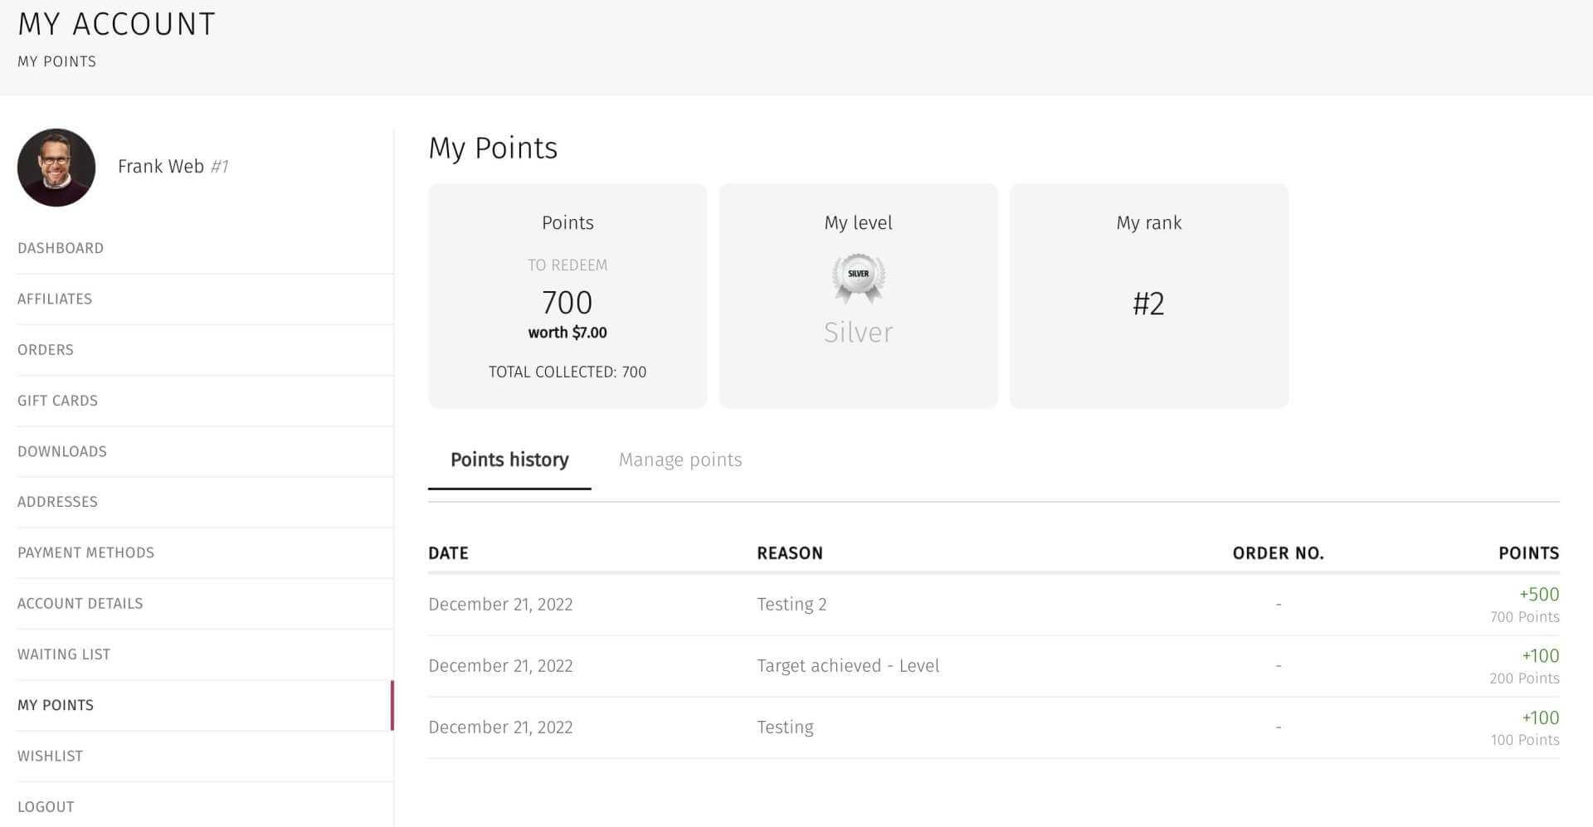The width and height of the screenshot is (1593, 827).
Task: View your Orders page
Action: [46, 349]
